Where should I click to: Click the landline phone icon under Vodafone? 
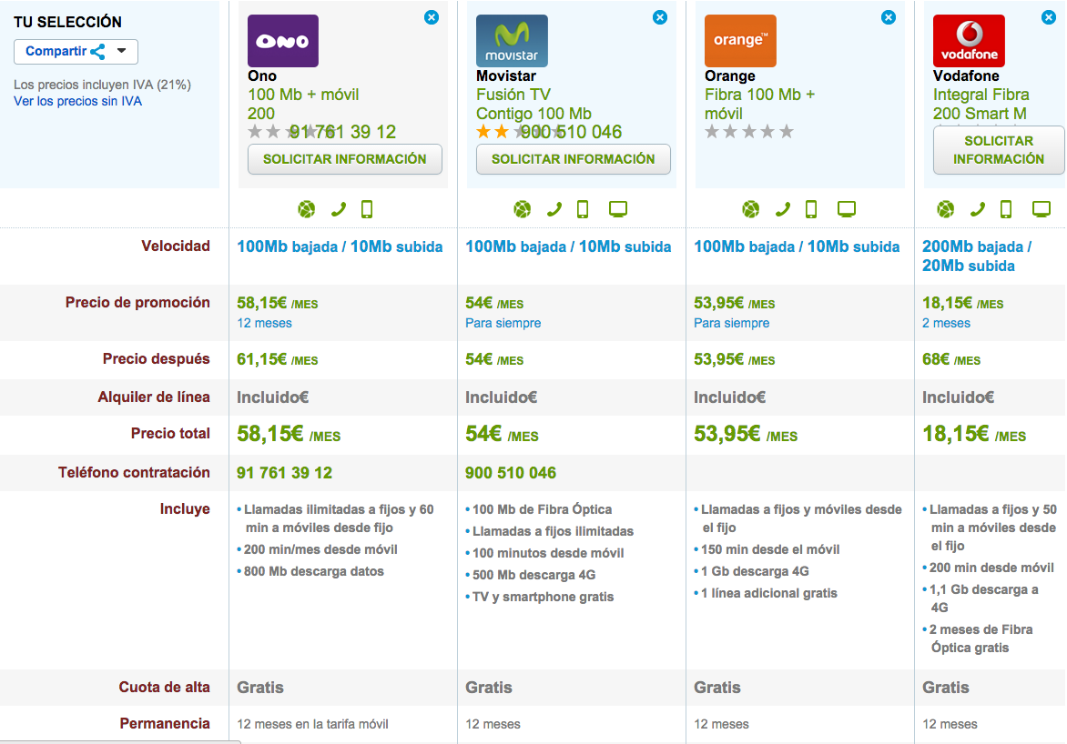pyautogui.click(x=977, y=209)
